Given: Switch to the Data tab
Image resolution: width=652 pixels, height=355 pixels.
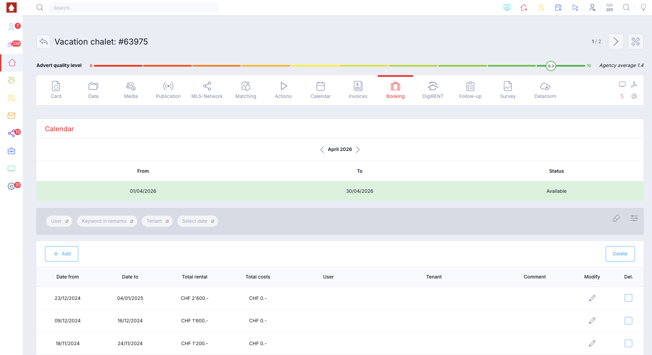Looking at the screenshot, I should [93, 90].
